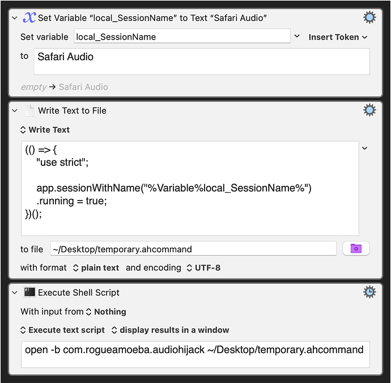
Task: Click the 'With input from' label
Action: [52, 312]
